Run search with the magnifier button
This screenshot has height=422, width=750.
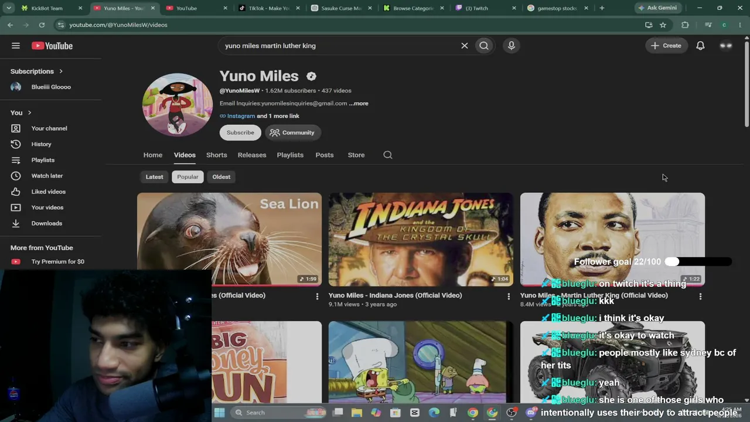[484, 46]
